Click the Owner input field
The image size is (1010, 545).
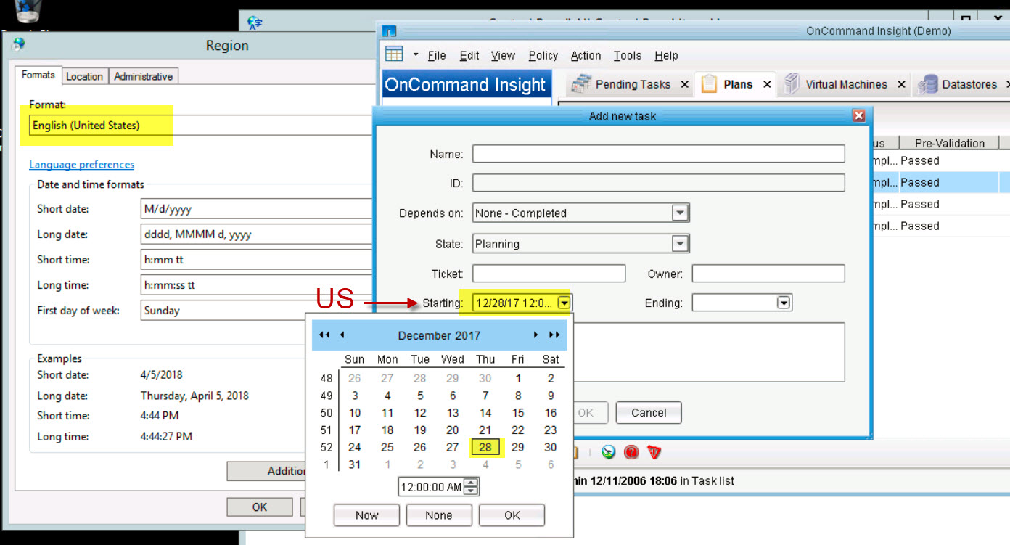(768, 274)
